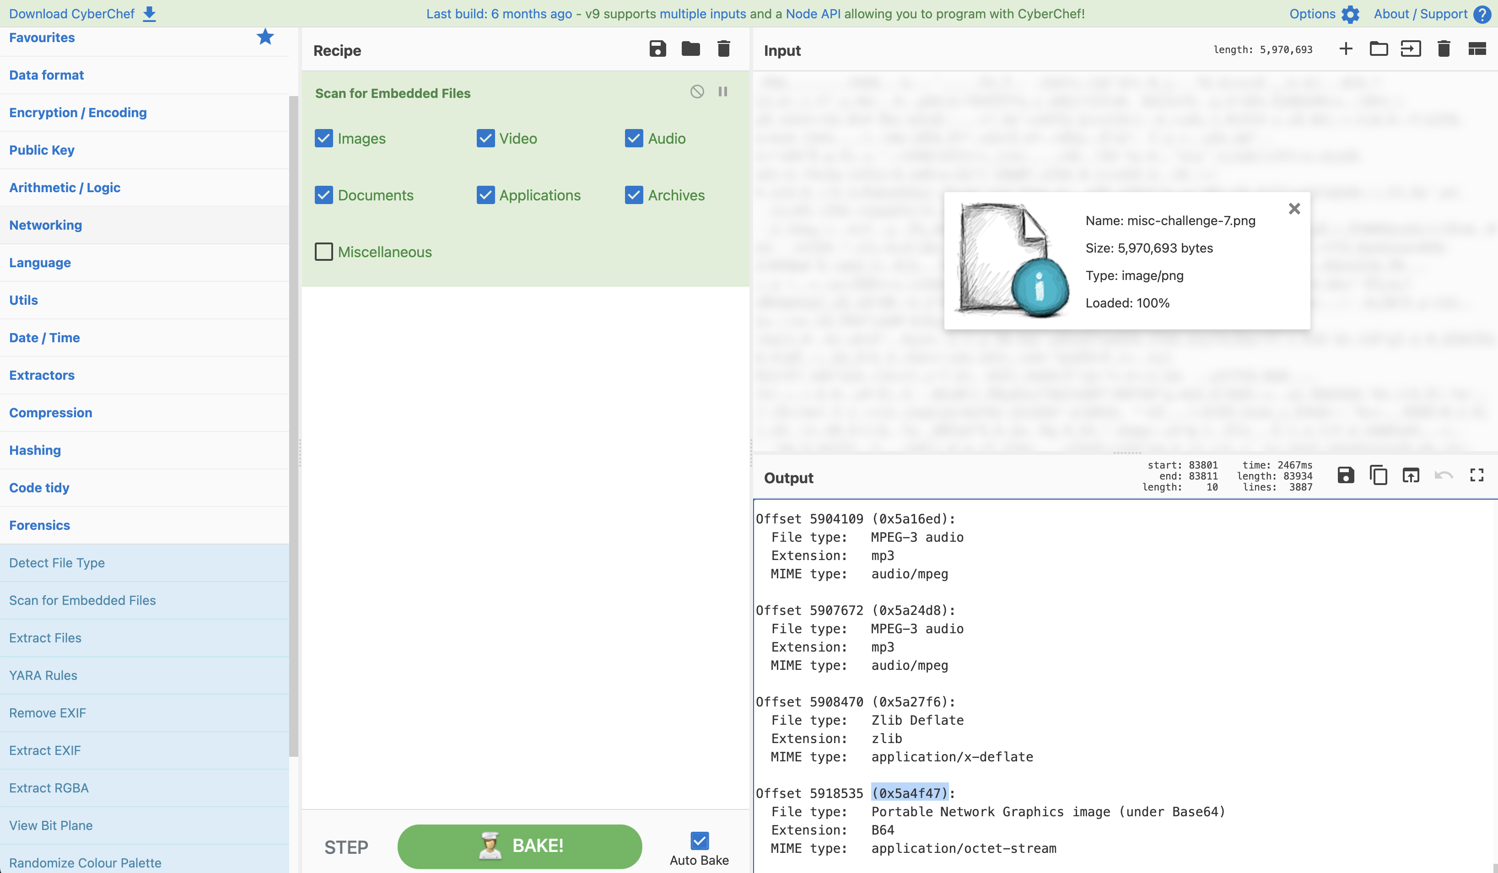Disable the Scan for Embedded Files operation
This screenshot has width=1498, height=873.
(x=697, y=92)
